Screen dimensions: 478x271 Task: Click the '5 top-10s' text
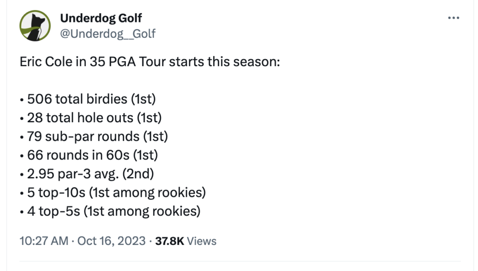(x=56, y=193)
